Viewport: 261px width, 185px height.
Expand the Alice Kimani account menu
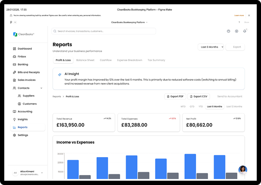[x=42, y=173]
